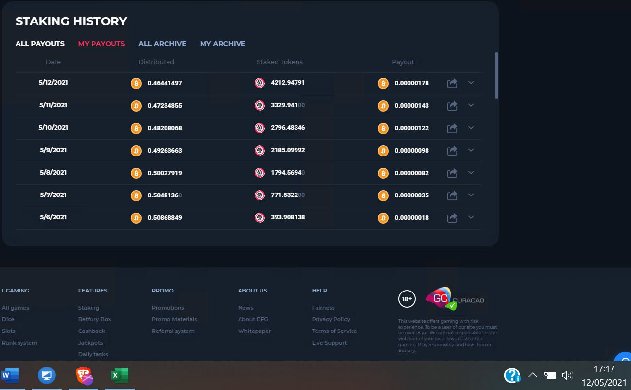Share the 5/6/2021 payout
Screen dimensions: 631x390
(452, 218)
